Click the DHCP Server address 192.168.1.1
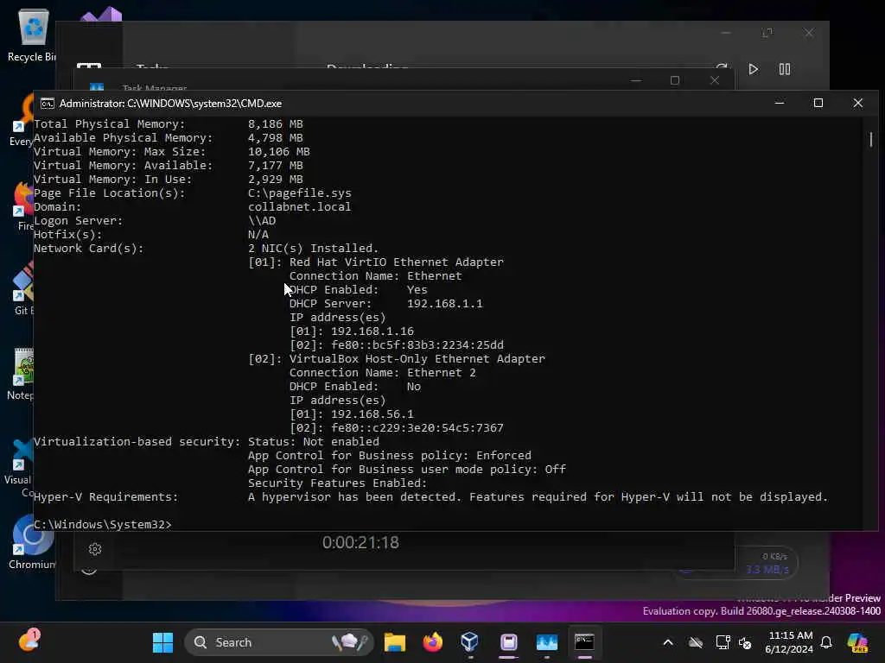Screen dimensions: 885x663 click(x=445, y=303)
